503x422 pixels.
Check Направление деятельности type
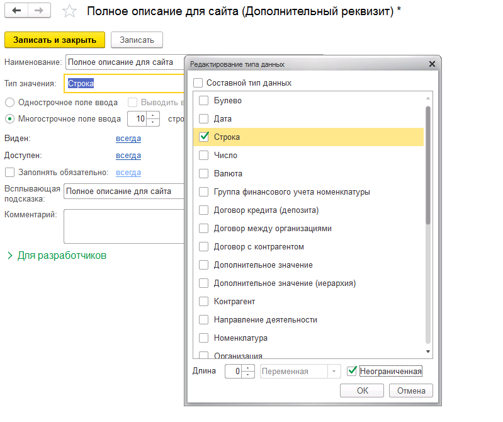pyautogui.click(x=204, y=320)
